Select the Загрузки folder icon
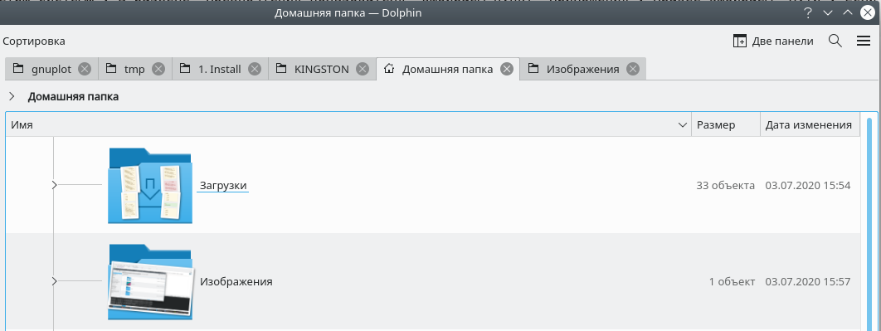The height and width of the screenshot is (331, 881). pyautogui.click(x=150, y=186)
